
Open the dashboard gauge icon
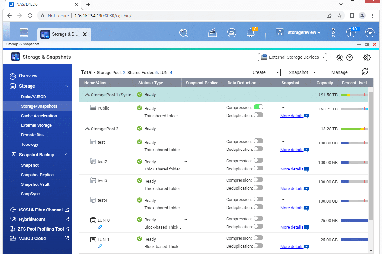[x=370, y=32]
